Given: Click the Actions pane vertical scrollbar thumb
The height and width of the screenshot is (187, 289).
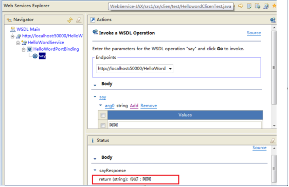Looking at the screenshot, I should (274, 68).
